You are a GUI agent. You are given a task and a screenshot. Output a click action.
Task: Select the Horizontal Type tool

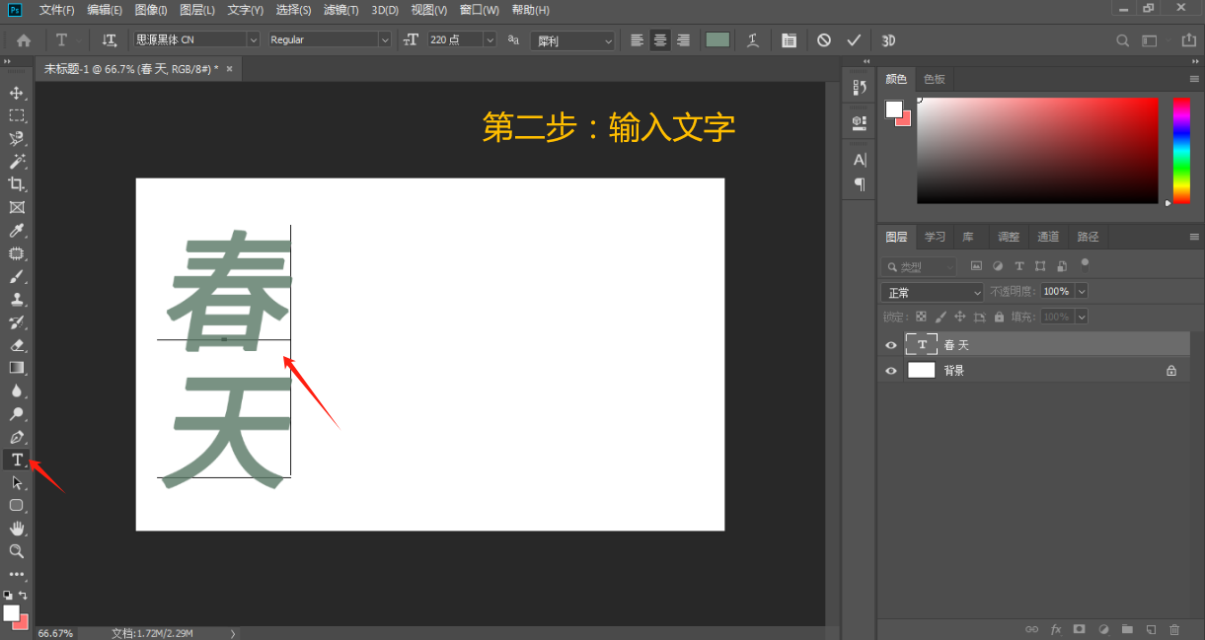click(x=17, y=460)
